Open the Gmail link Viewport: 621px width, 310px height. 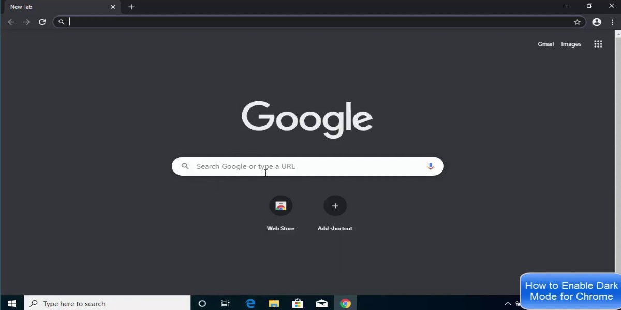coord(545,44)
